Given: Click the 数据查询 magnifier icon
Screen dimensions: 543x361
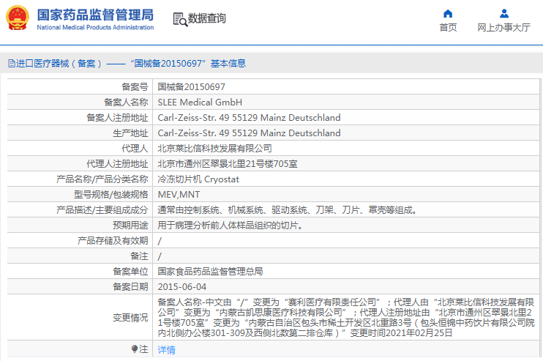Looking at the screenshot, I should click(179, 19).
